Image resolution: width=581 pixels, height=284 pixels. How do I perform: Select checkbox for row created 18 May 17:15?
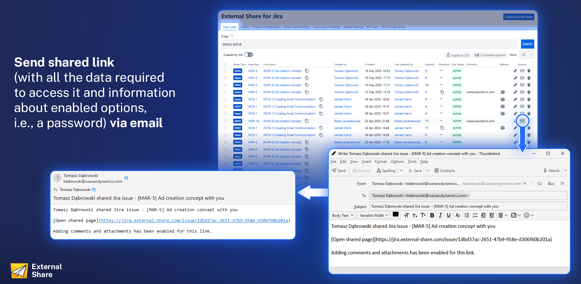coord(225,78)
